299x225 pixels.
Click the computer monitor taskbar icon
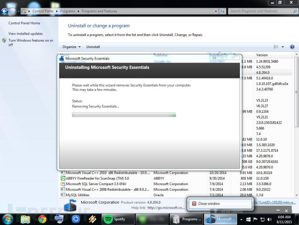(59, 219)
